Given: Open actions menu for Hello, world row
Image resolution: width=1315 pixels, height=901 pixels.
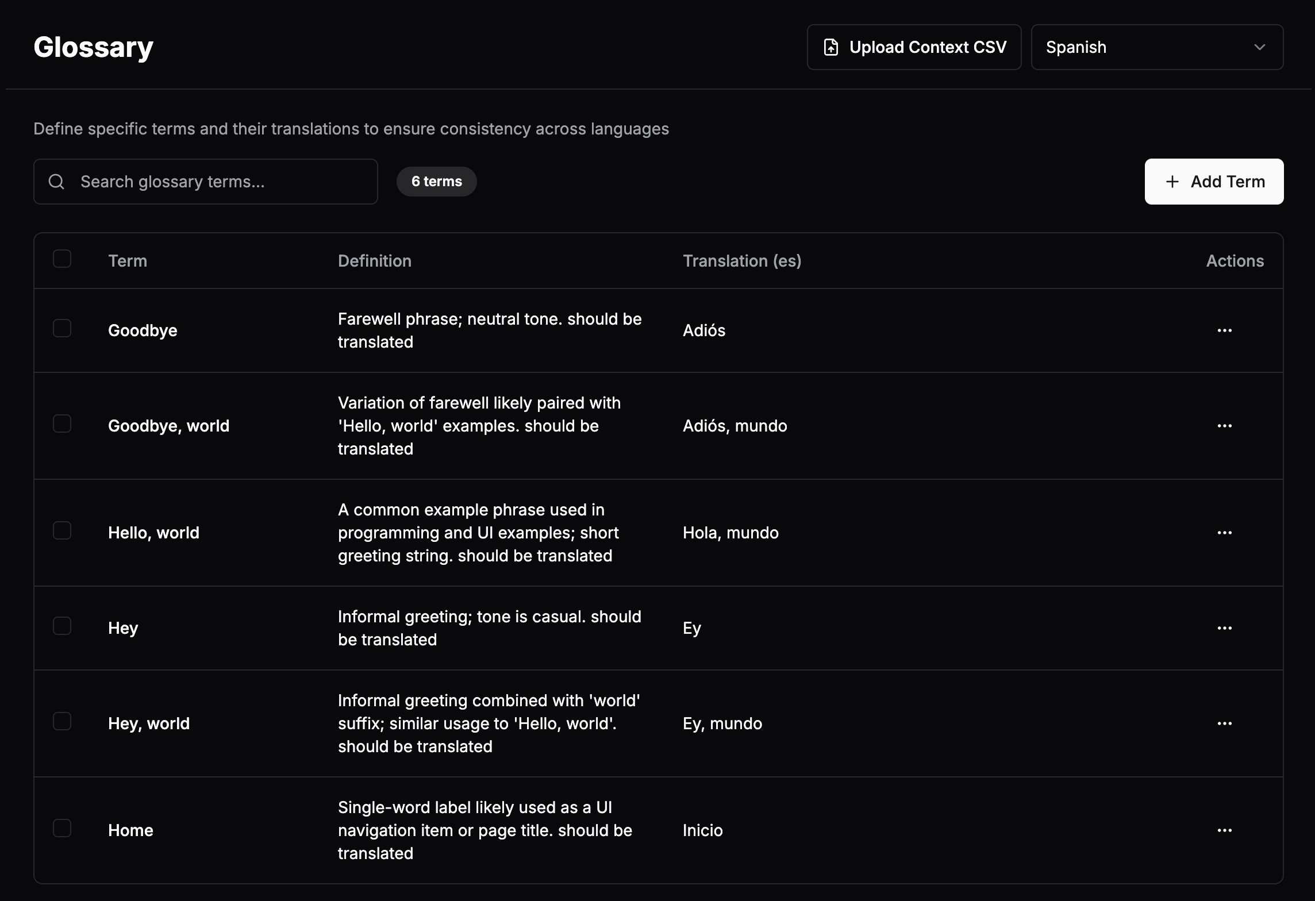Looking at the screenshot, I should (1224, 533).
